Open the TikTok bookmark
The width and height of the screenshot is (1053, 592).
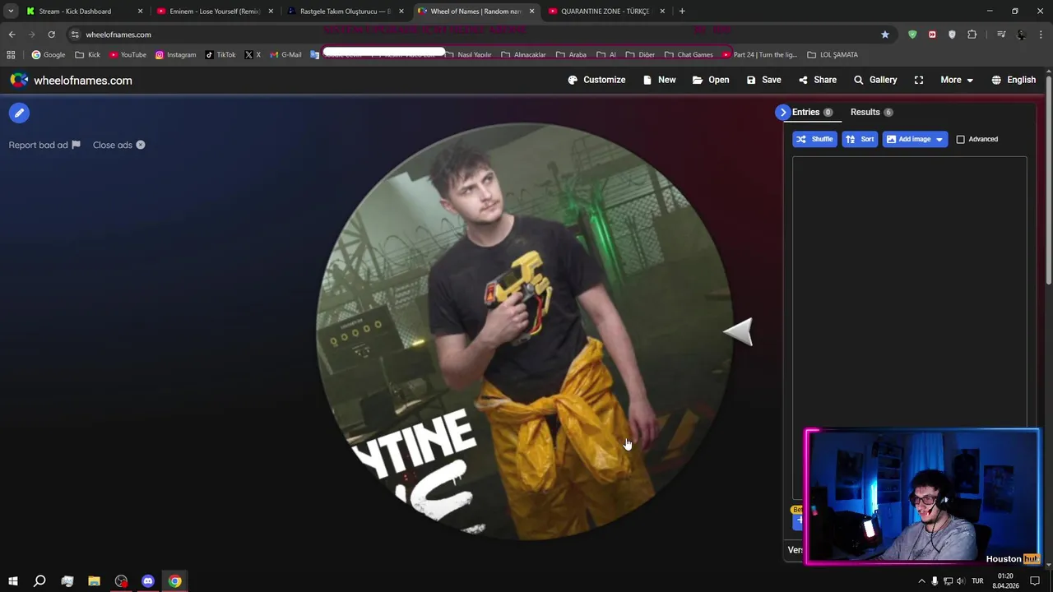[x=220, y=55]
